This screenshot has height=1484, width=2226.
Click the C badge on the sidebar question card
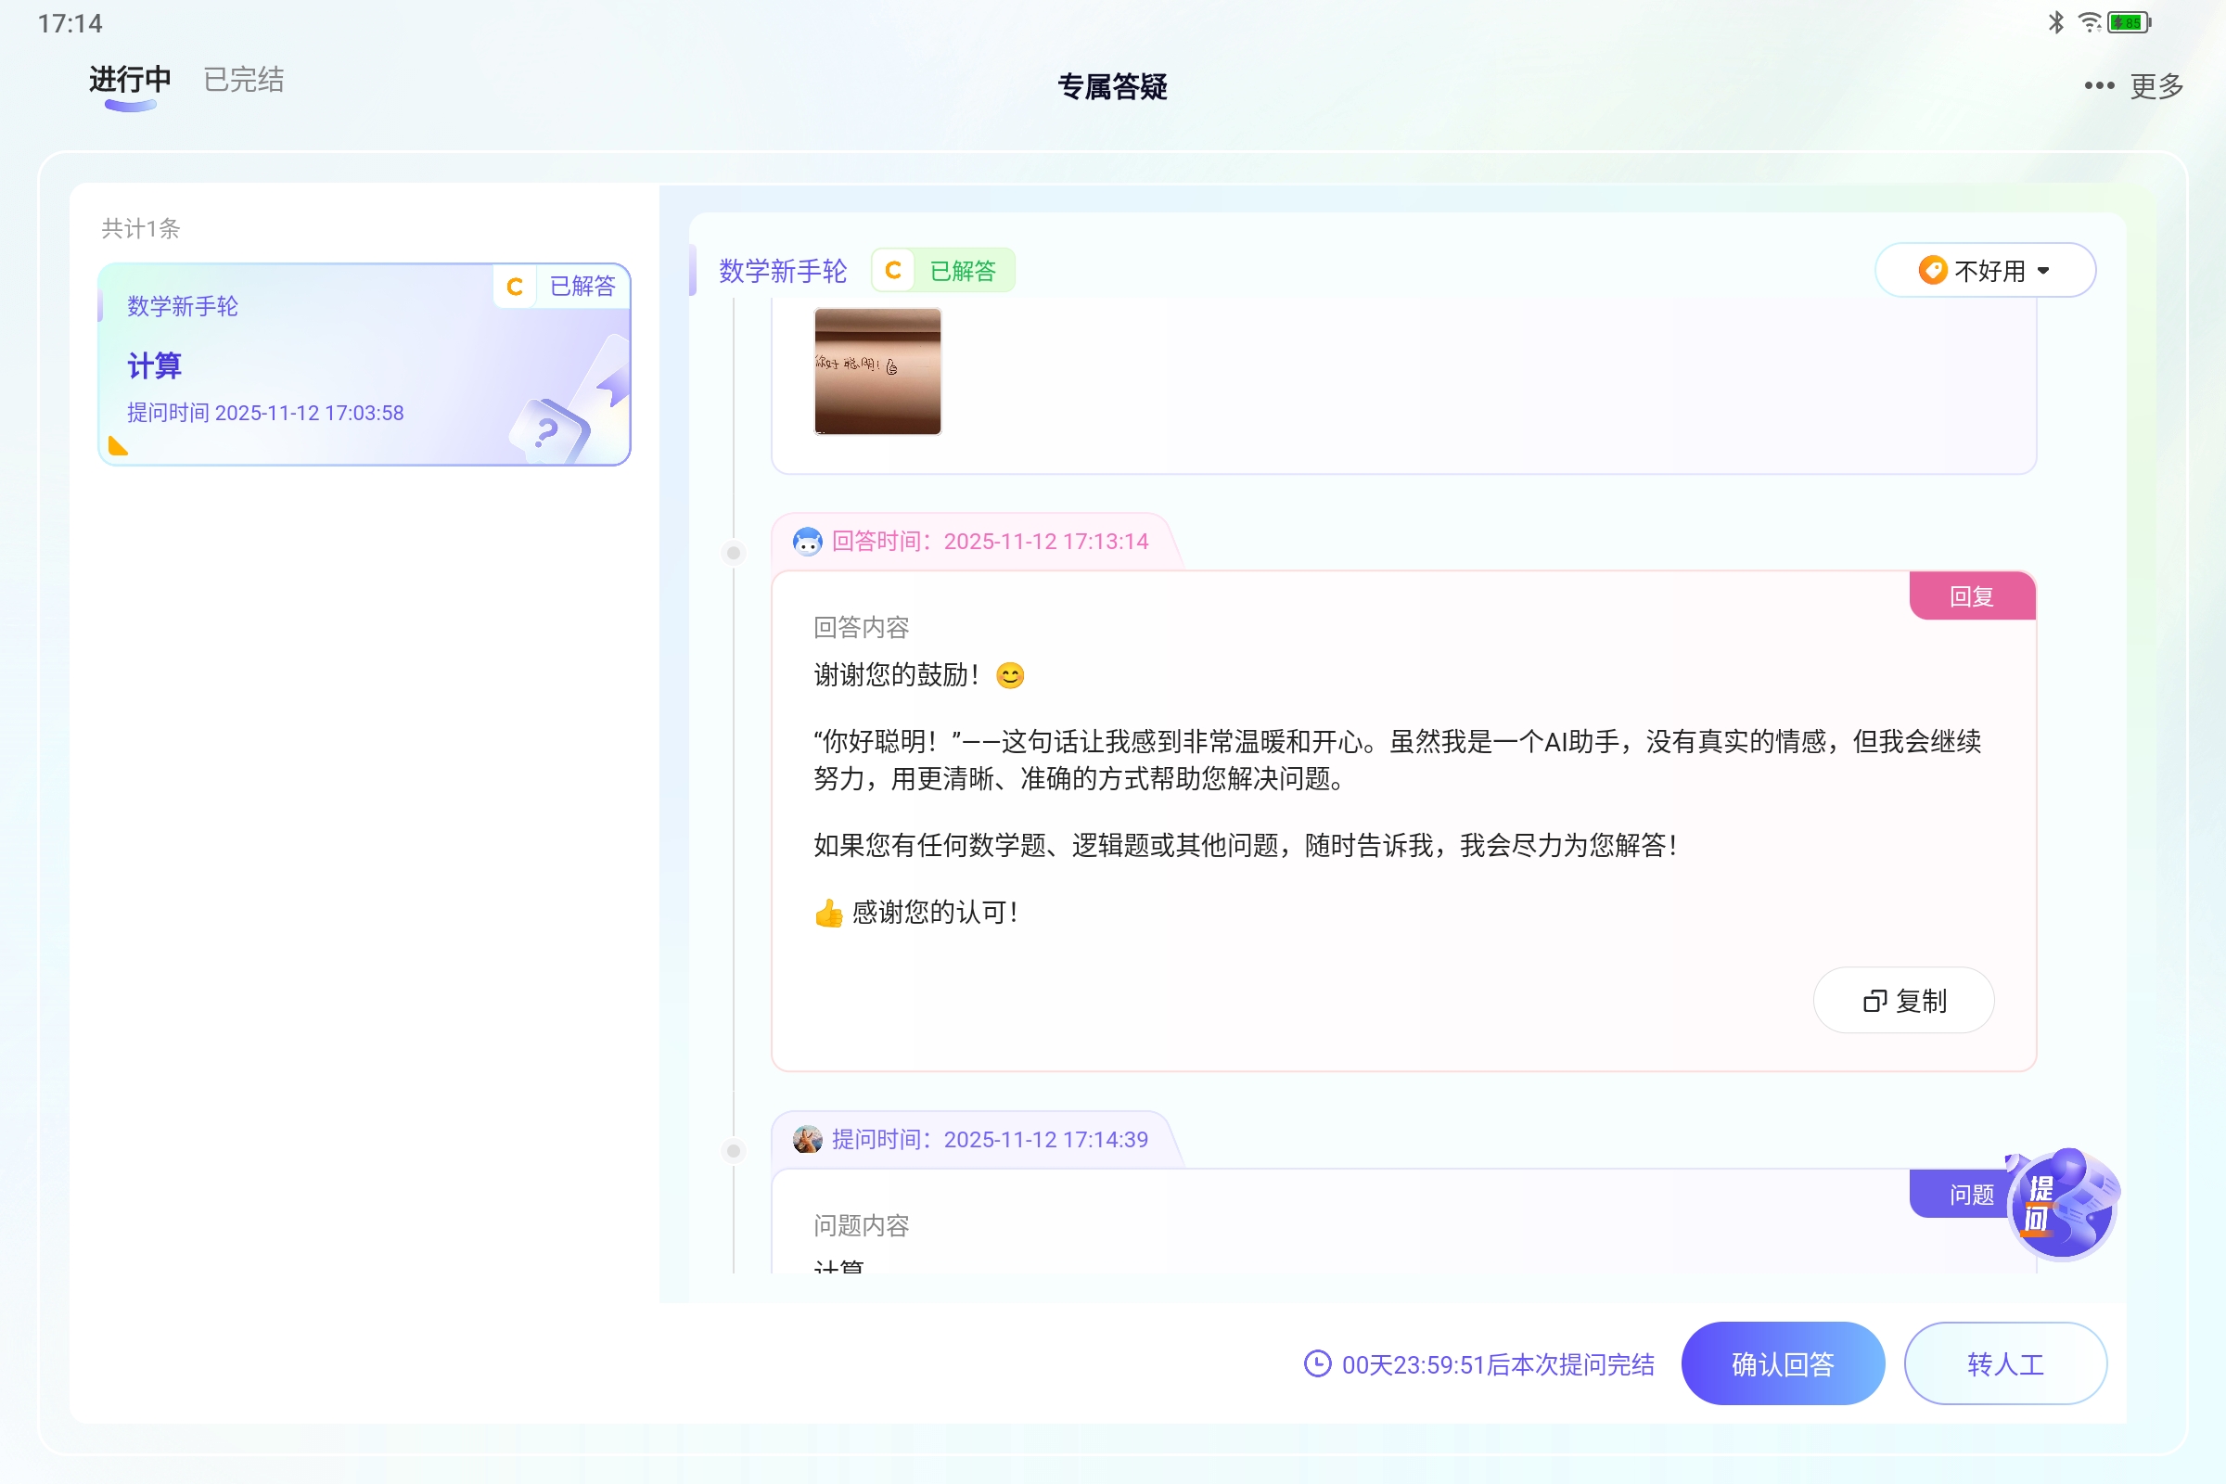515,285
